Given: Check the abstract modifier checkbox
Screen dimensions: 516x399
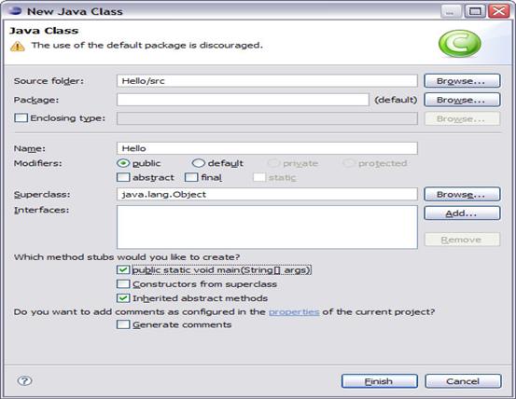Looking at the screenshot, I should click(123, 177).
